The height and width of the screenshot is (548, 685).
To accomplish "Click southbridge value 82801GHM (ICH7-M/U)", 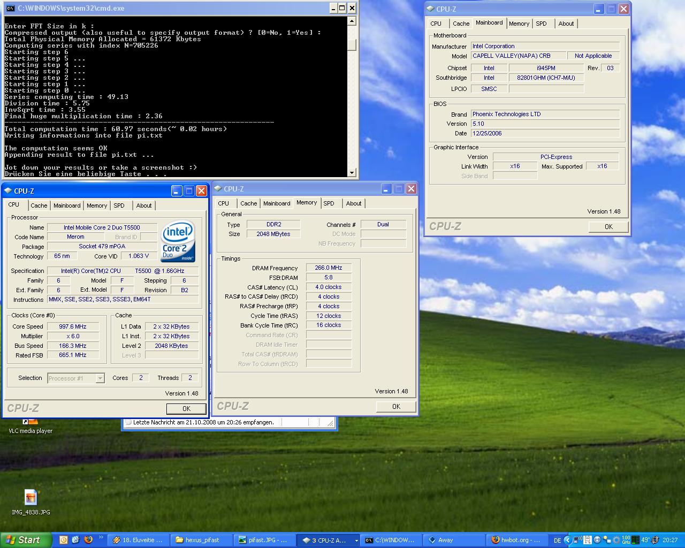I will (x=546, y=78).
